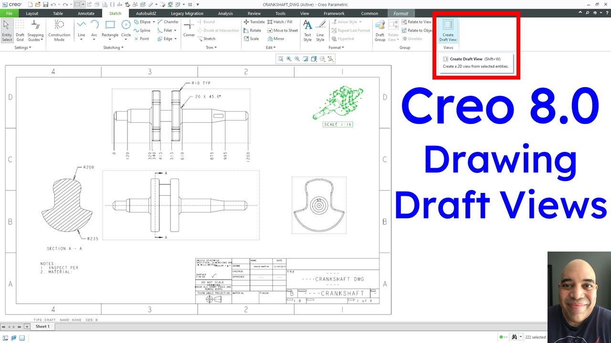Click the Draft Group button

(x=380, y=31)
